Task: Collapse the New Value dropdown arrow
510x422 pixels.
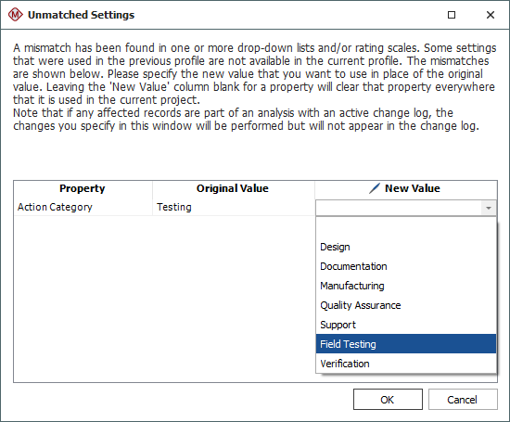Action: click(488, 209)
